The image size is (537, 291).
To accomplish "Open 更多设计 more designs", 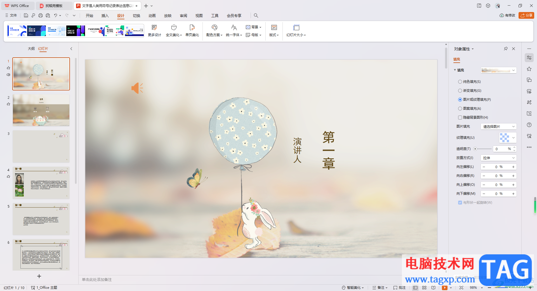I will tap(154, 31).
